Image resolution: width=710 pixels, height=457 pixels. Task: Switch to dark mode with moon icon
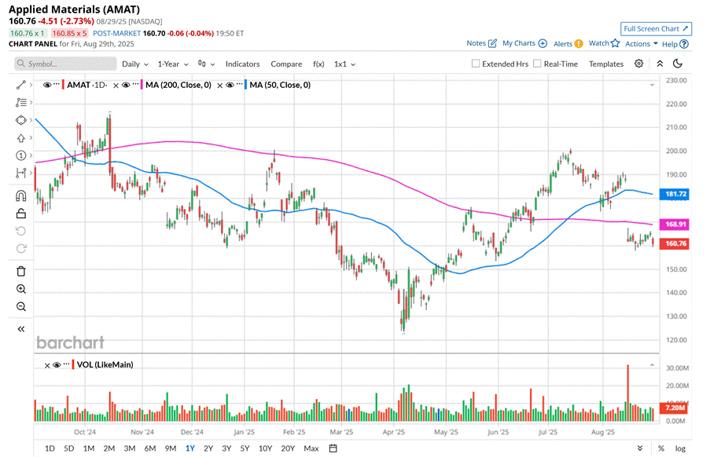click(678, 64)
